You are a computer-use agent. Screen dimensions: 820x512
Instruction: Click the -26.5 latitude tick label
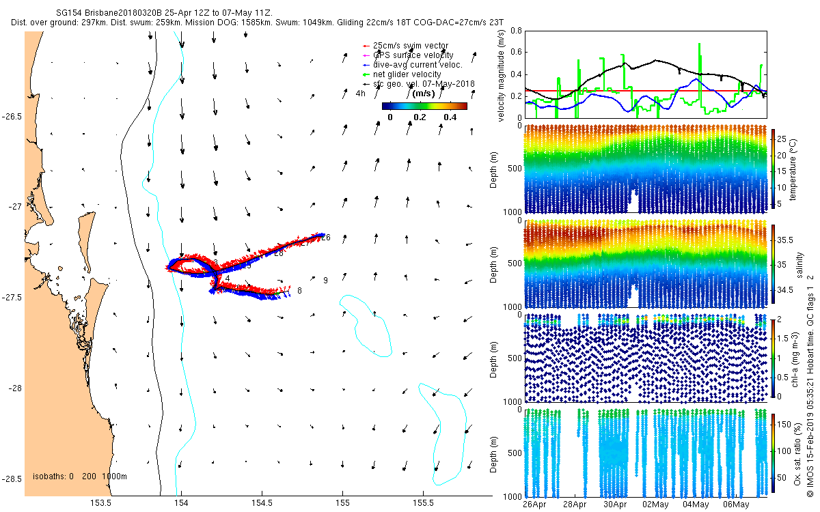12,116
